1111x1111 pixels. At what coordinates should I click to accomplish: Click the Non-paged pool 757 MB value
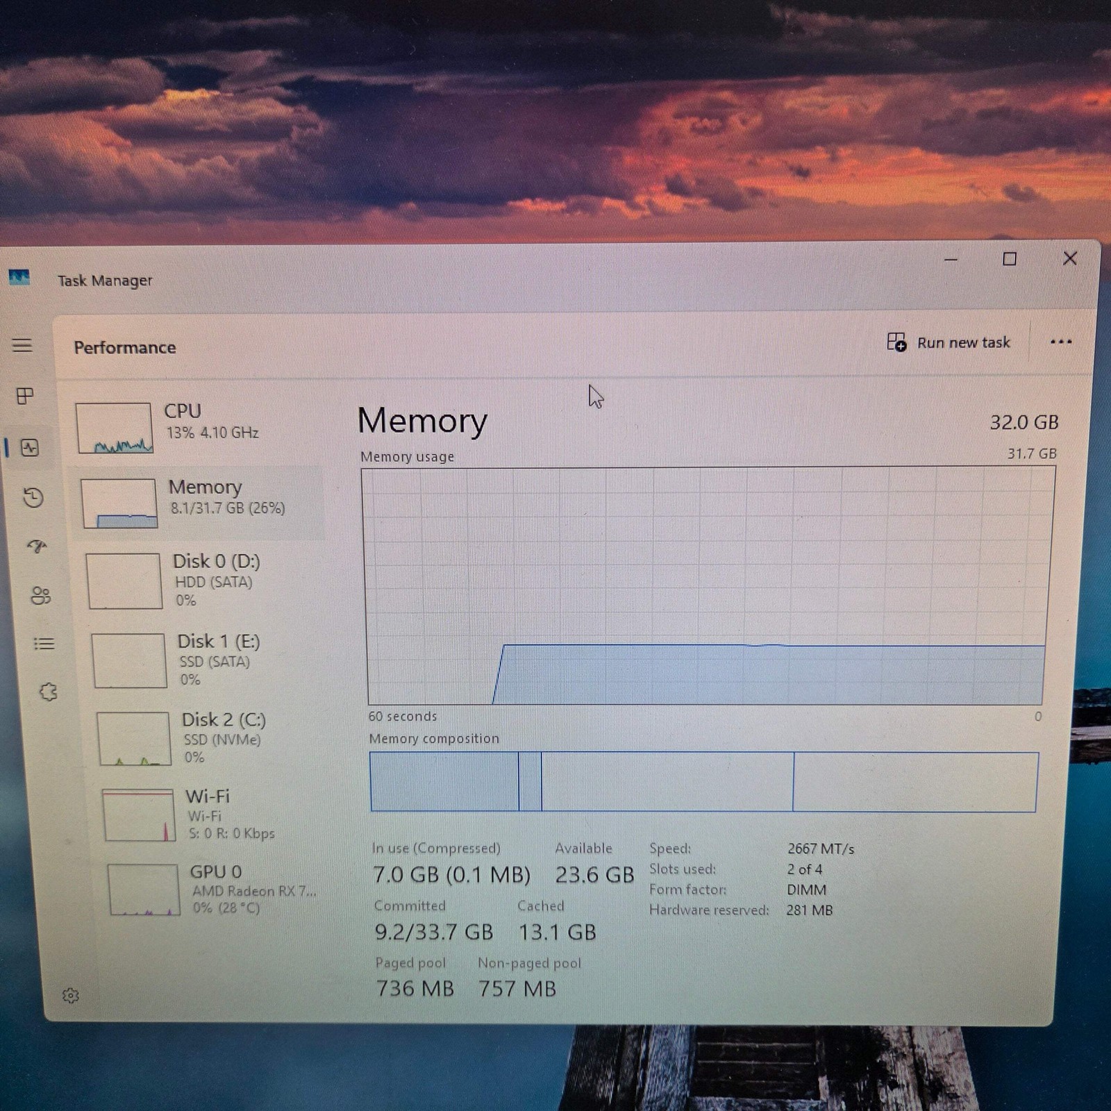pyautogui.click(x=517, y=988)
